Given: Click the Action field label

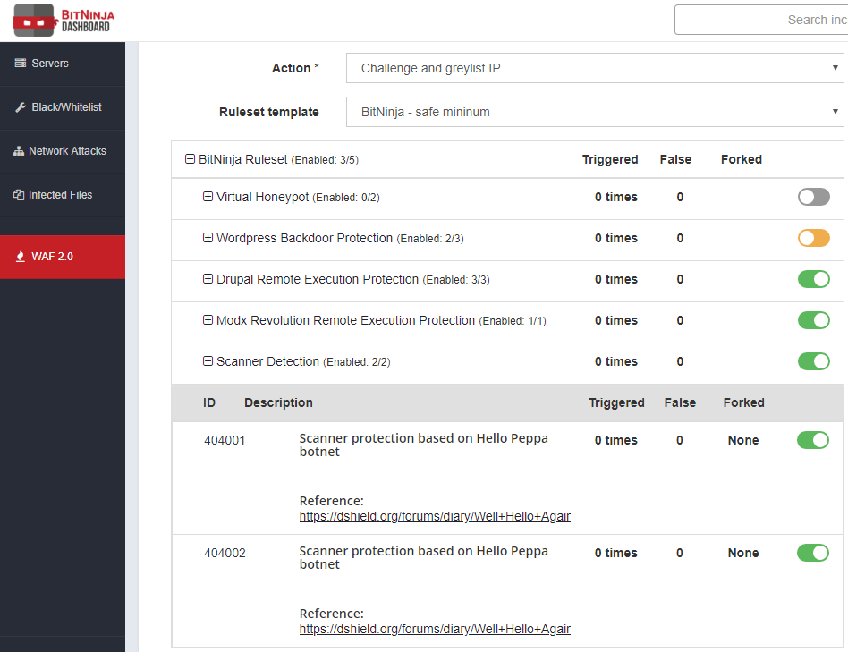Looking at the screenshot, I should [295, 68].
